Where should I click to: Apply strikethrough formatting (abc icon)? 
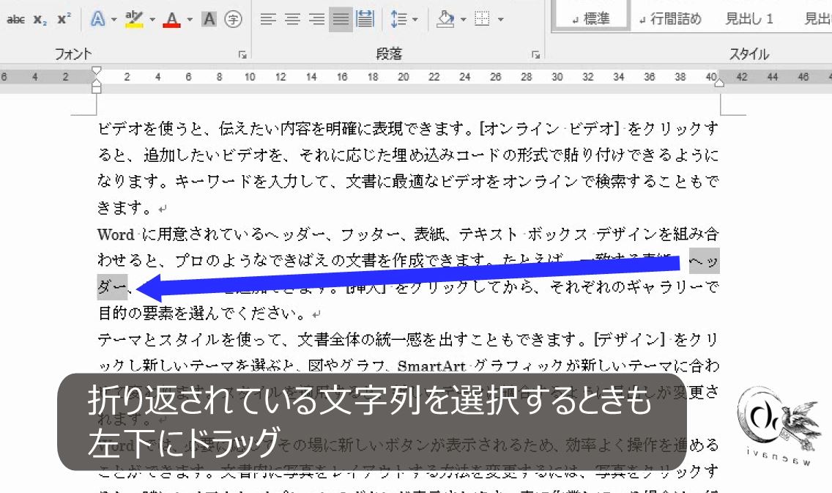pos(16,20)
